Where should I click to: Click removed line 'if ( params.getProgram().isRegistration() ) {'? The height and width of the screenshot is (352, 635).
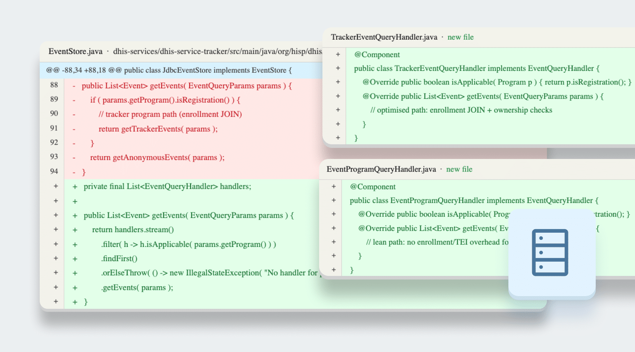coord(165,100)
